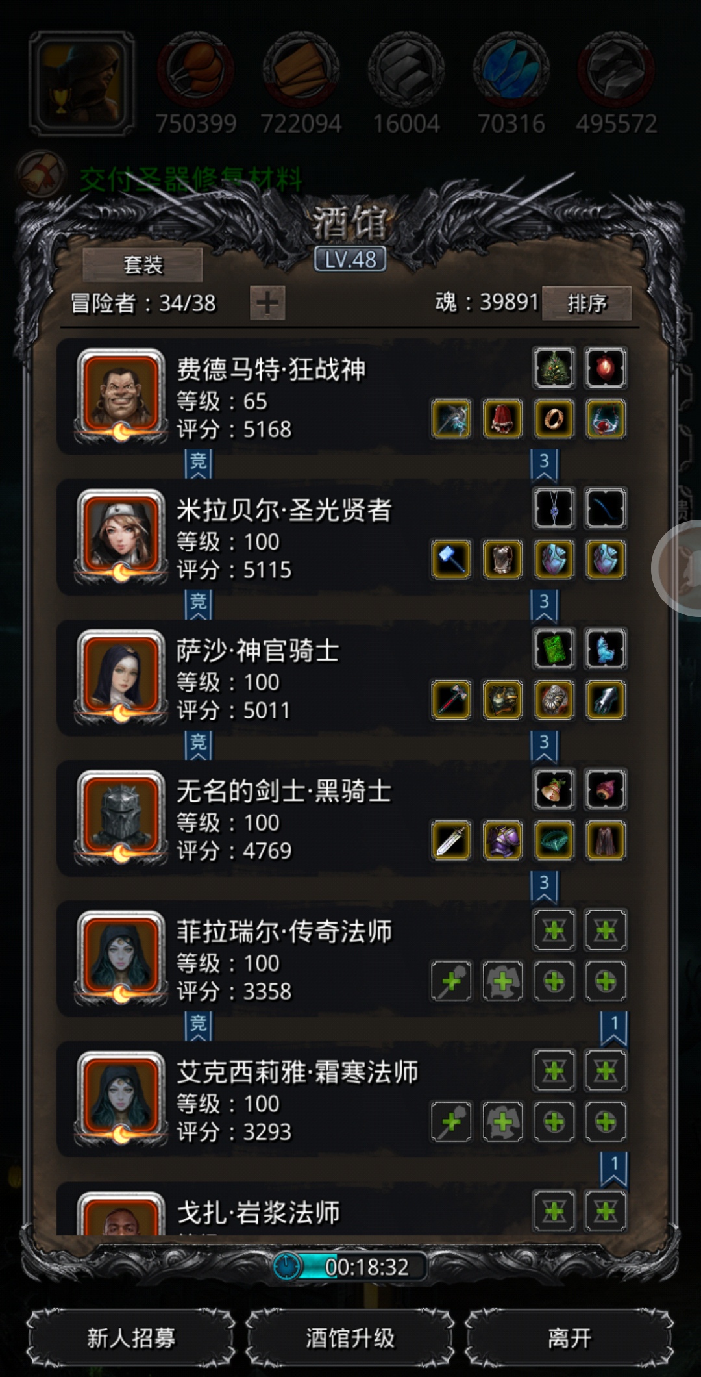Tap 萨沙's axe weapon icon

tap(451, 700)
